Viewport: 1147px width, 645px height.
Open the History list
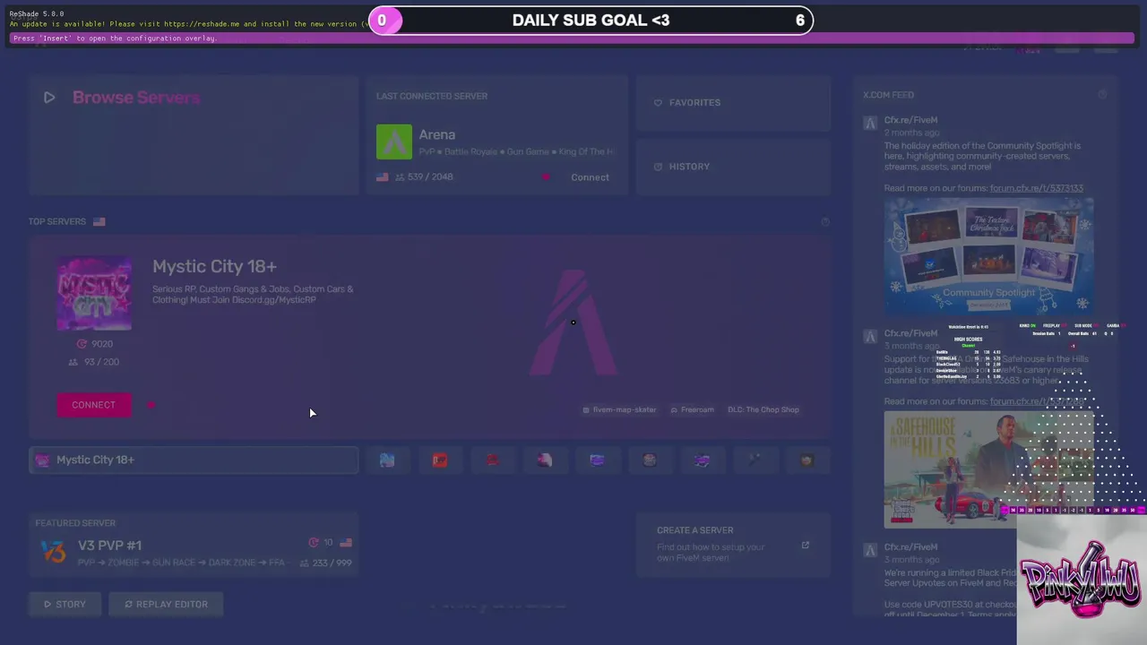coord(733,167)
